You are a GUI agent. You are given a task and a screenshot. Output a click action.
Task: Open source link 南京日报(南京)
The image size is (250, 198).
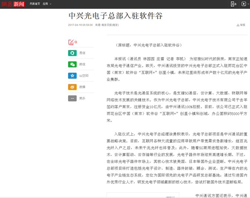(x=110, y=25)
